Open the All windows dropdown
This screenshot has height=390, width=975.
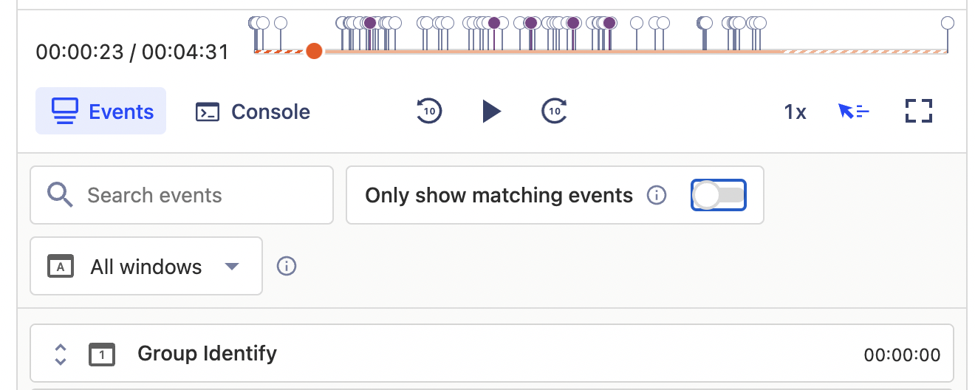146,266
